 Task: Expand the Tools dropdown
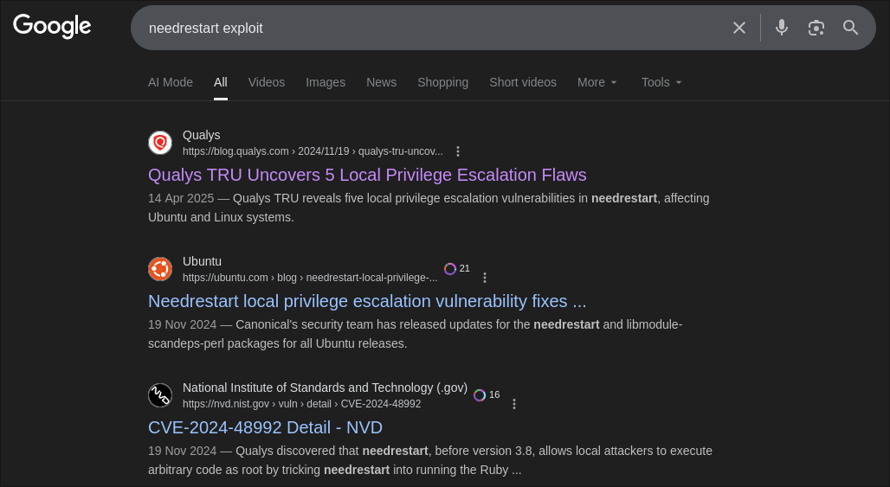point(661,82)
